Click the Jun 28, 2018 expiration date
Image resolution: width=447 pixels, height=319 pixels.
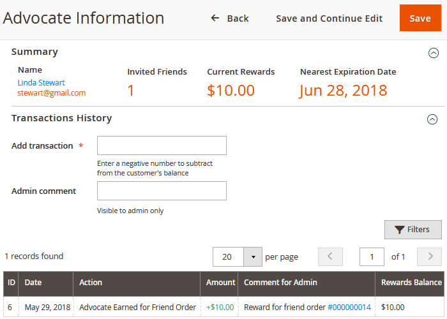point(344,91)
